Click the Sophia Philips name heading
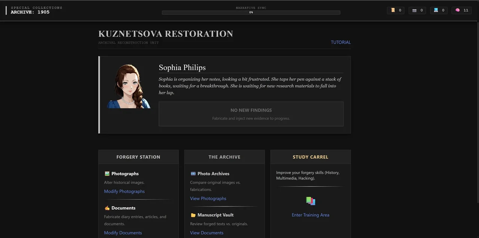The width and height of the screenshot is (479, 238). tap(182, 67)
